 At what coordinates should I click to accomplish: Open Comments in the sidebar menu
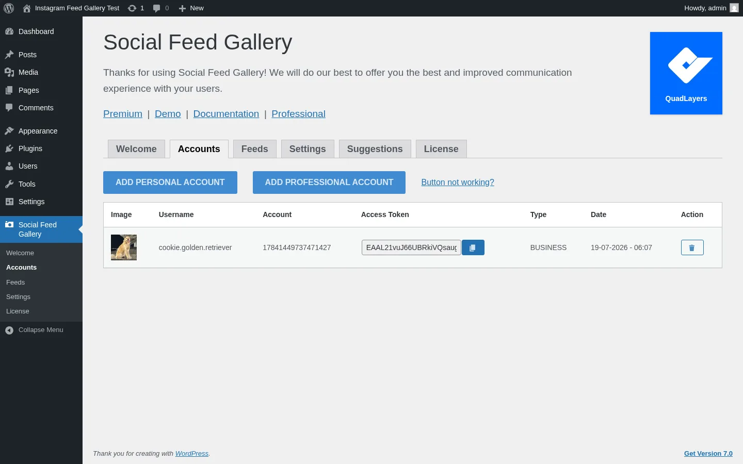[41, 108]
